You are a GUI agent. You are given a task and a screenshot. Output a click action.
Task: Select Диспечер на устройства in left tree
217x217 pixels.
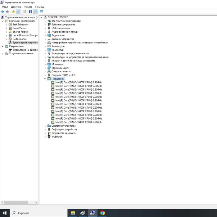(25, 43)
